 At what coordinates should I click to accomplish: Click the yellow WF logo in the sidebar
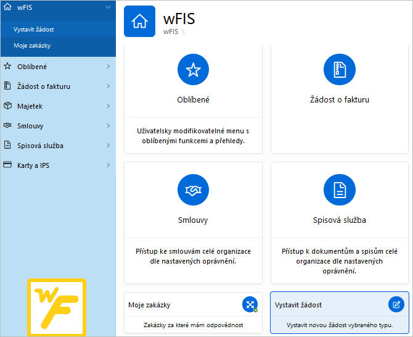57,307
